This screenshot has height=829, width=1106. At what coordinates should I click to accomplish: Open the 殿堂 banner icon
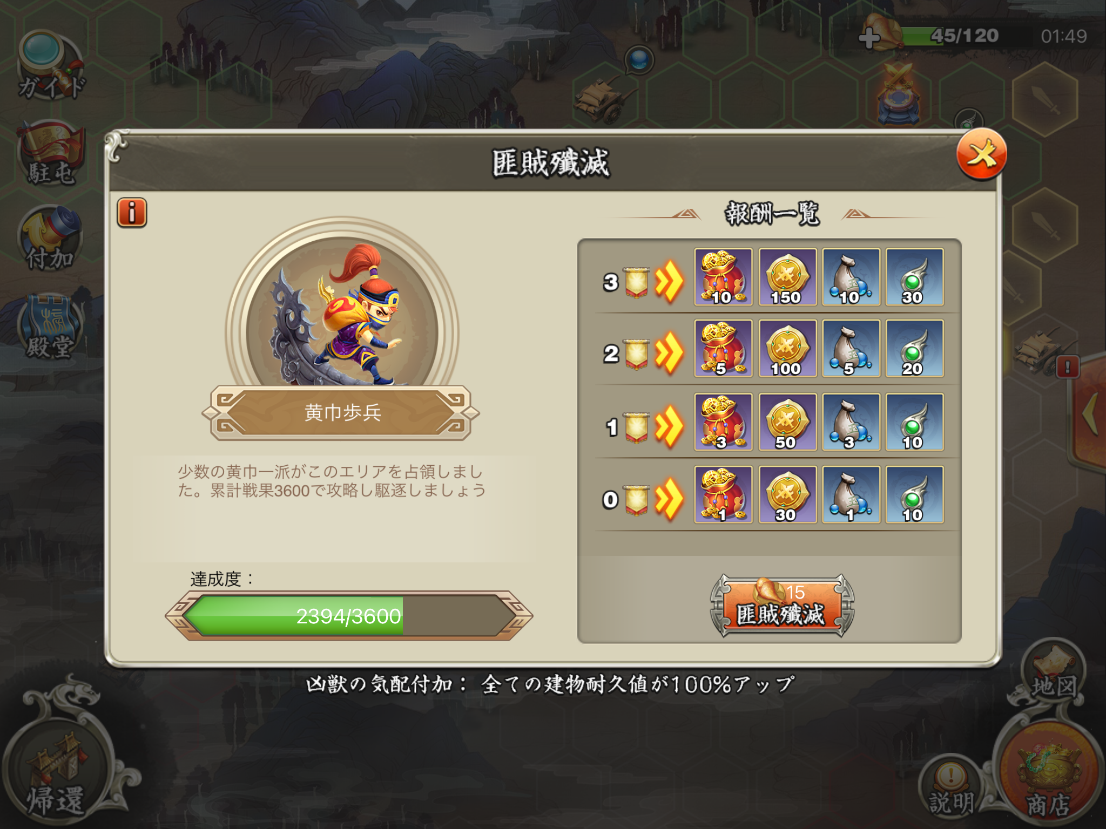coord(50,325)
